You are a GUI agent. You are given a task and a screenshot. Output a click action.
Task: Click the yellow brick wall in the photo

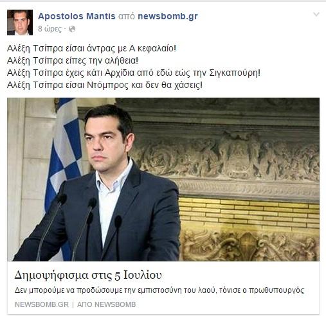[x=249, y=213]
